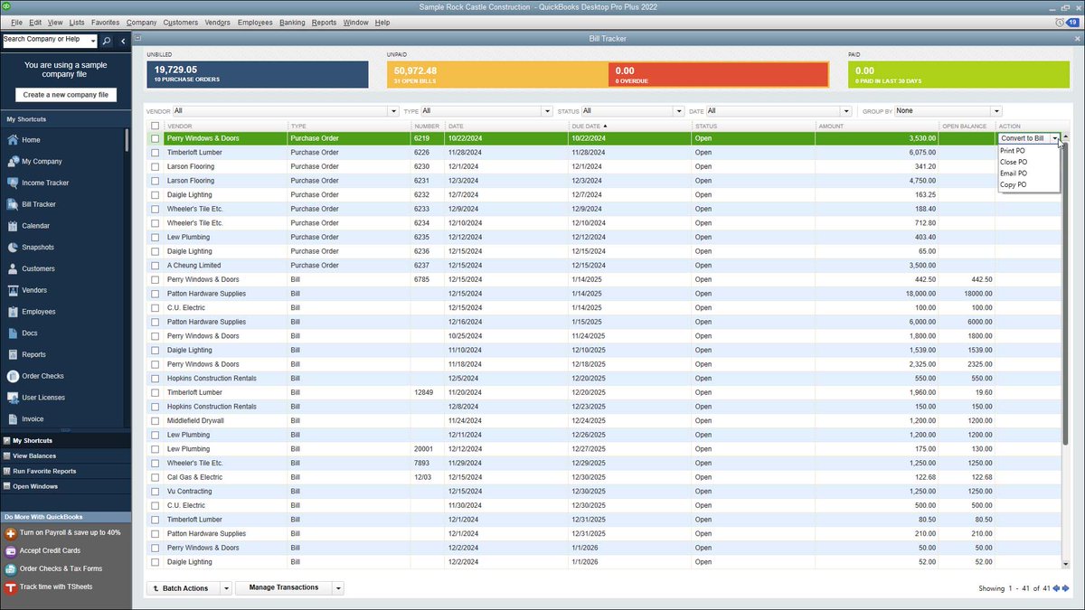Select Run Favorite Reports section
This screenshot has height=610, width=1085.
[65, 471]
